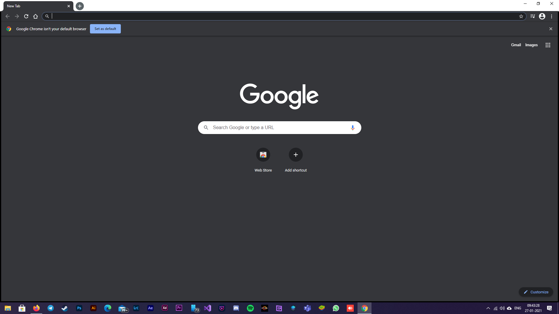Image resolution: width=559 pixels, height=314 pixels.
Task: Open the media controls icon in toolbar
Action: (x=533, y=16)
